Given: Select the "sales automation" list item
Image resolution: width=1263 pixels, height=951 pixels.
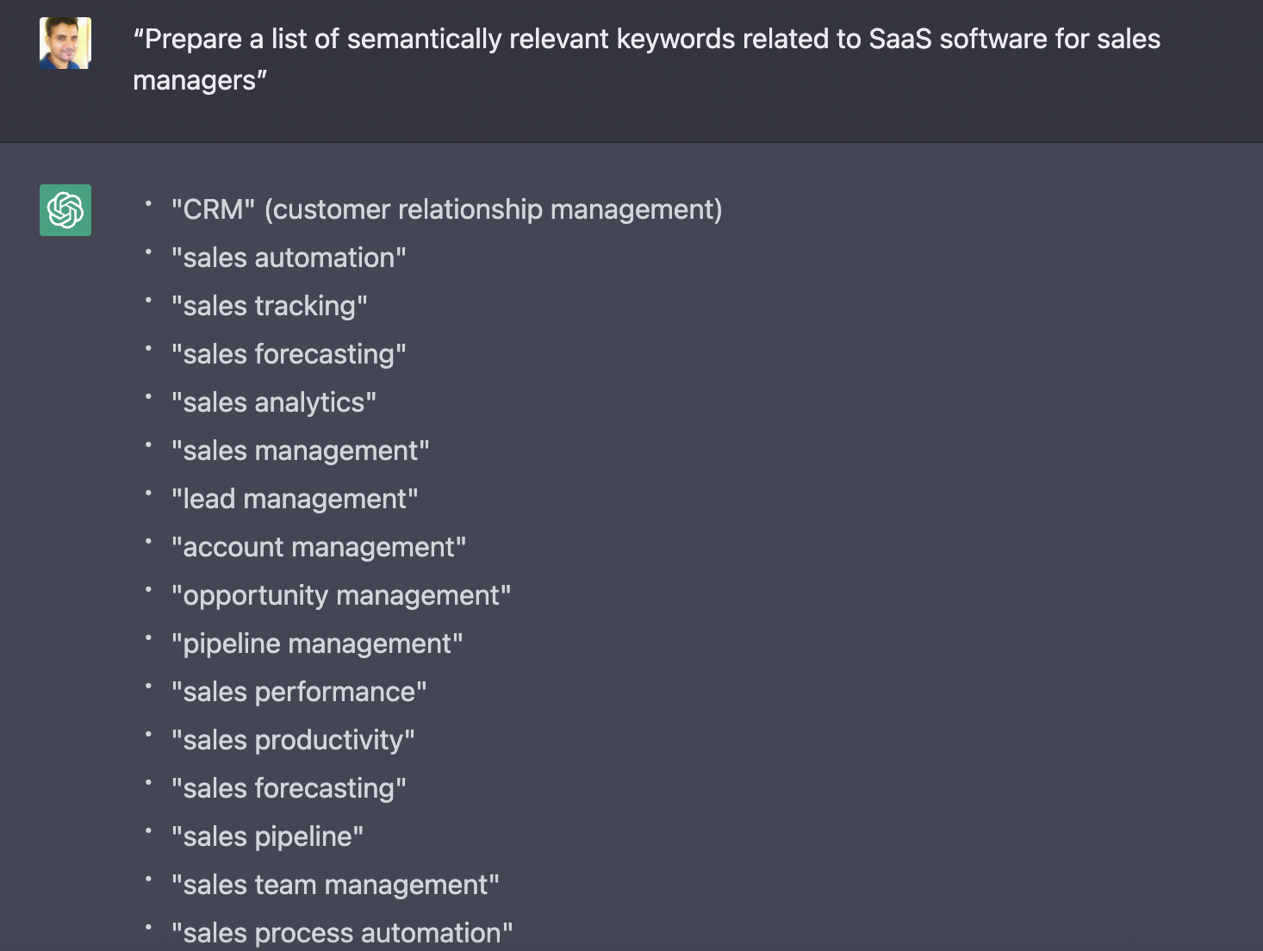Looking at the screenshot, I should 289,258.
